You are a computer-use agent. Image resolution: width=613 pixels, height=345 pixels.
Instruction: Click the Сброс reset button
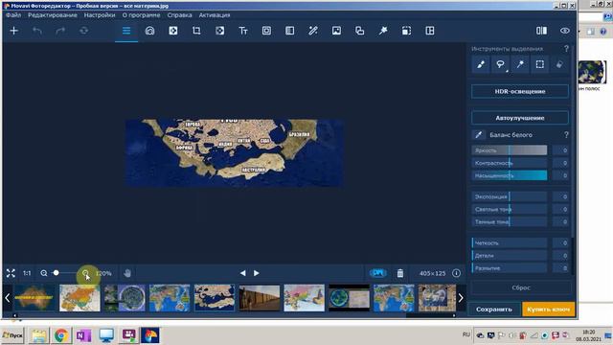[521, 287]
